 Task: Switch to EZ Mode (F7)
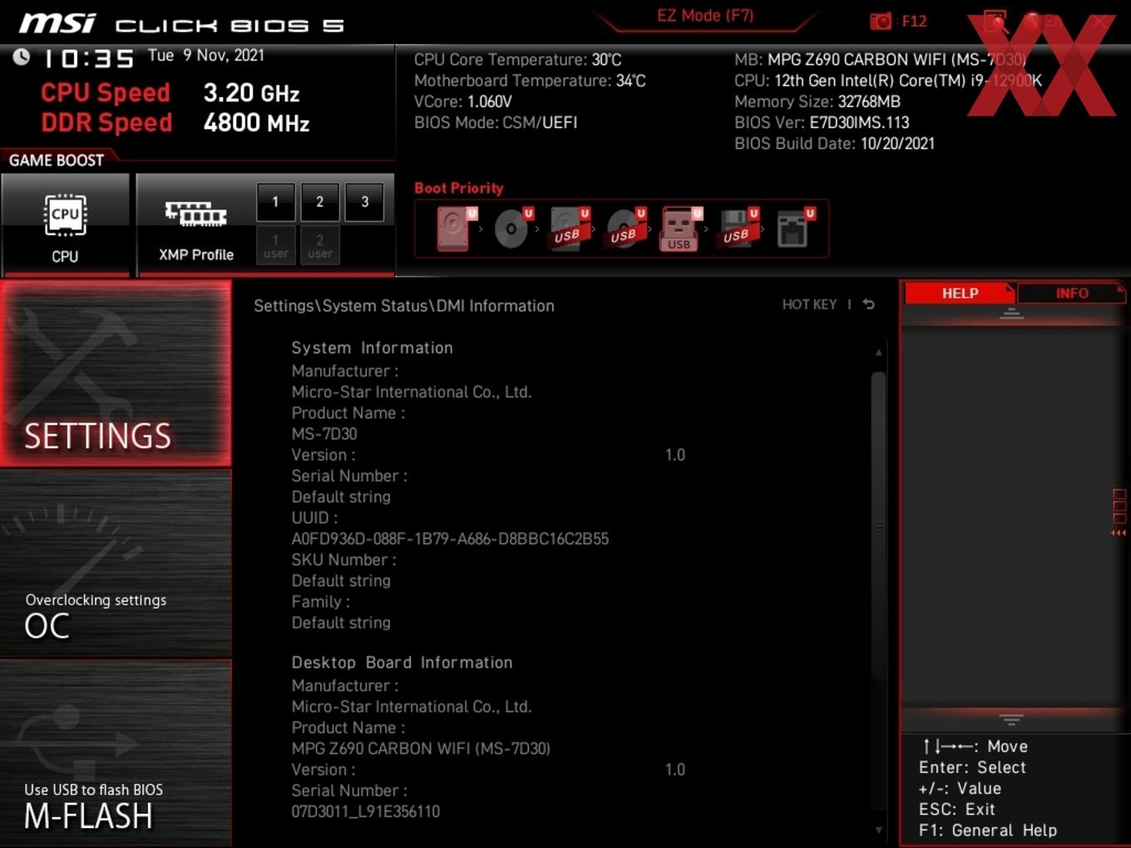(705, 16)
